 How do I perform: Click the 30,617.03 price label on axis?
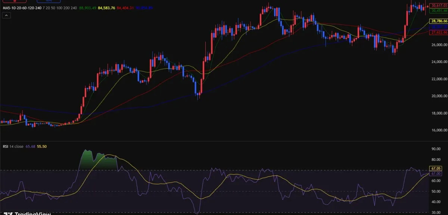coord(438,6)
